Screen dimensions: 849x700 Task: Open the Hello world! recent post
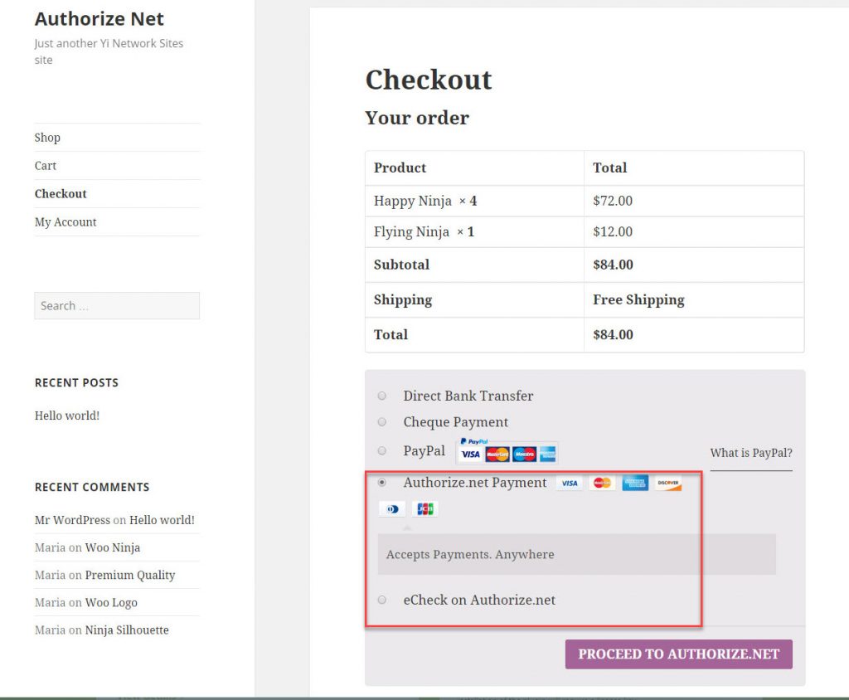coord(67,416)
